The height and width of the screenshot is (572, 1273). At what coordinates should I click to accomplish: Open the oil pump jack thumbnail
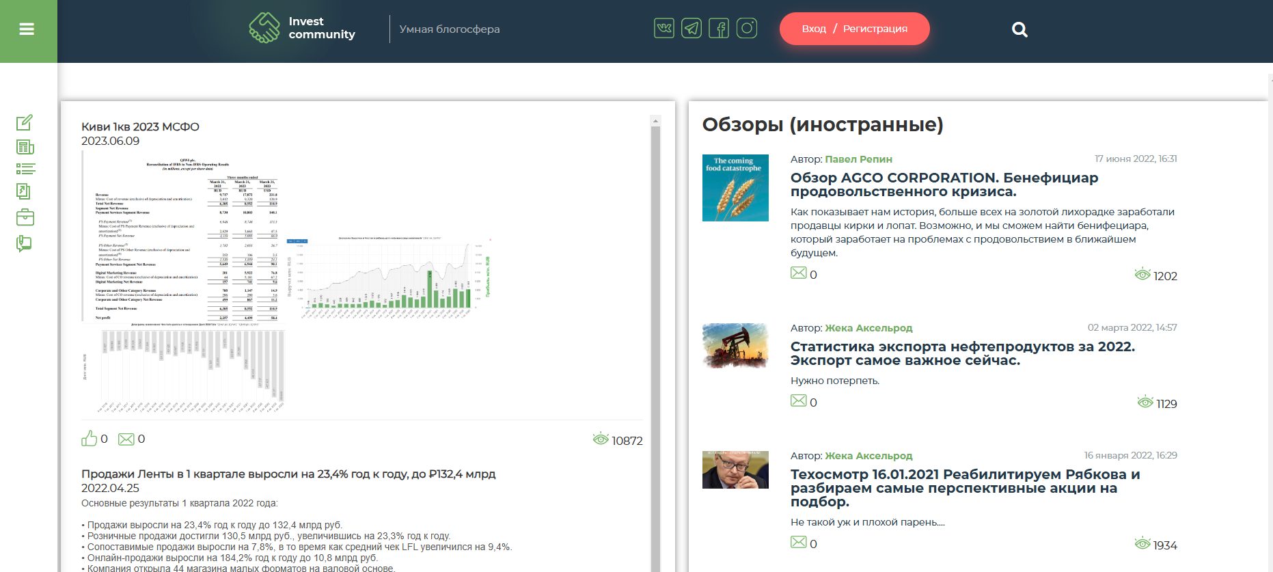coord(735,346)
